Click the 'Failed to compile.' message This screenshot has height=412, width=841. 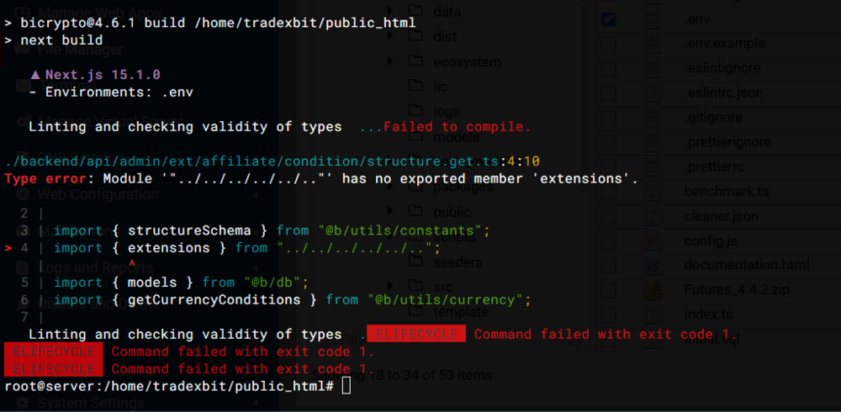(x=457, y=127)
